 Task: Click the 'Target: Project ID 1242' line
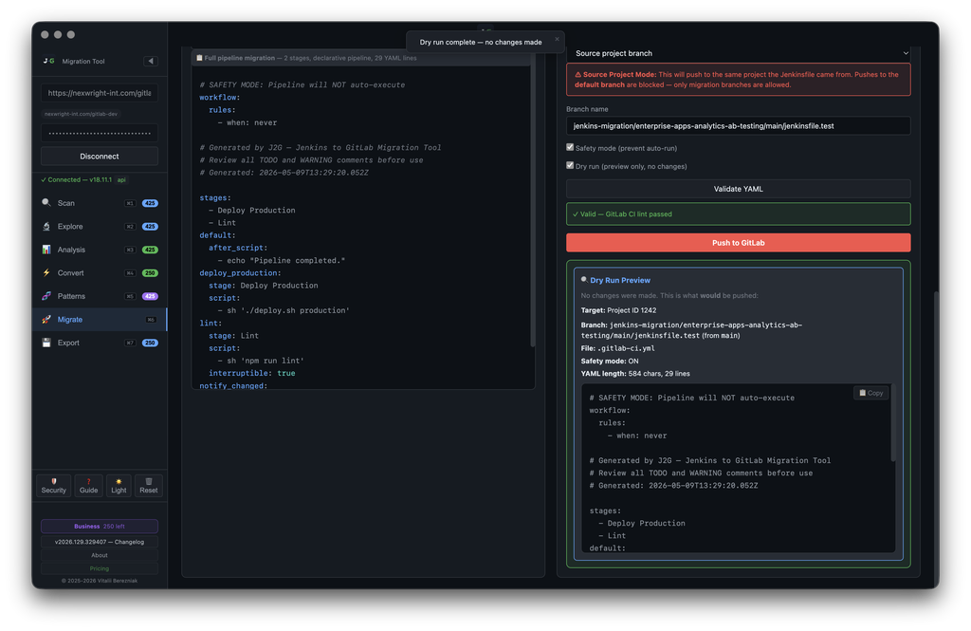618,310
